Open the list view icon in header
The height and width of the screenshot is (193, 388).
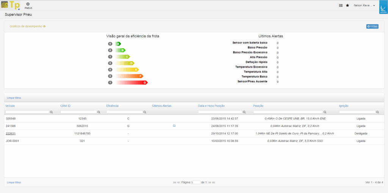(x=341, y=5)
